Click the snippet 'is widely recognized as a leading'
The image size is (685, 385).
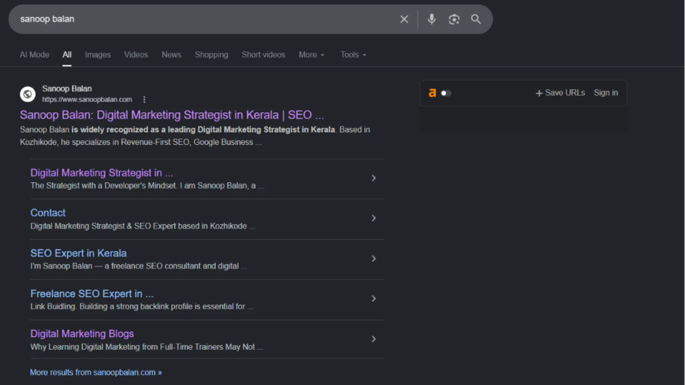pos(133,130)
